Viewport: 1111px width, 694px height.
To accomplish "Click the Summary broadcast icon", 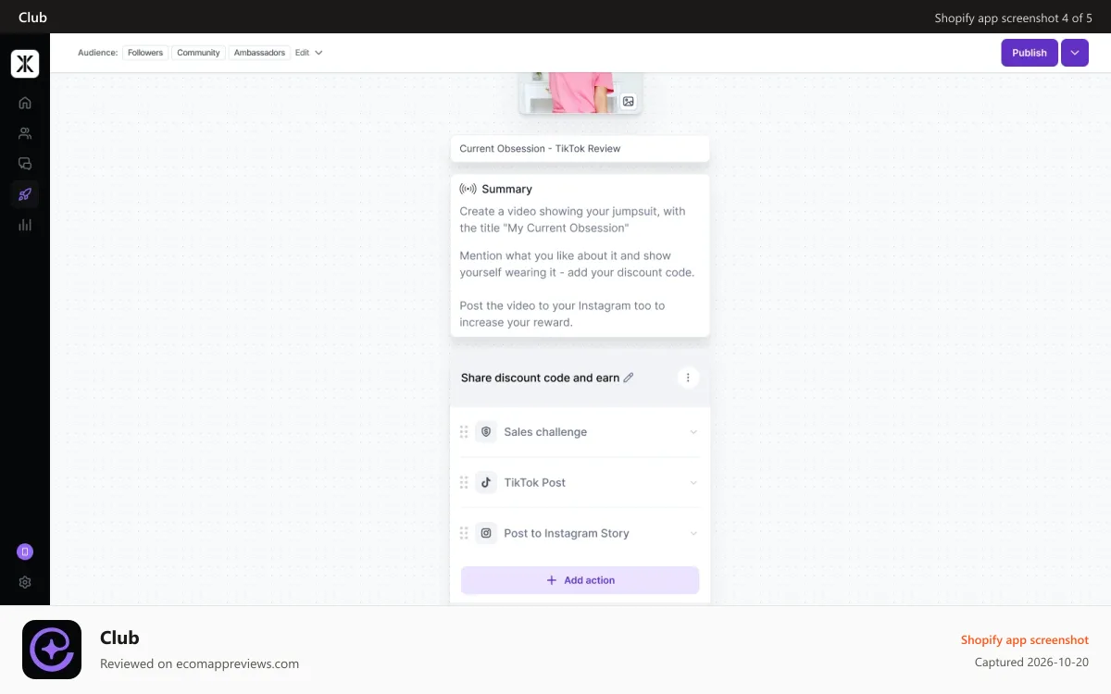I will coord(468,189).
